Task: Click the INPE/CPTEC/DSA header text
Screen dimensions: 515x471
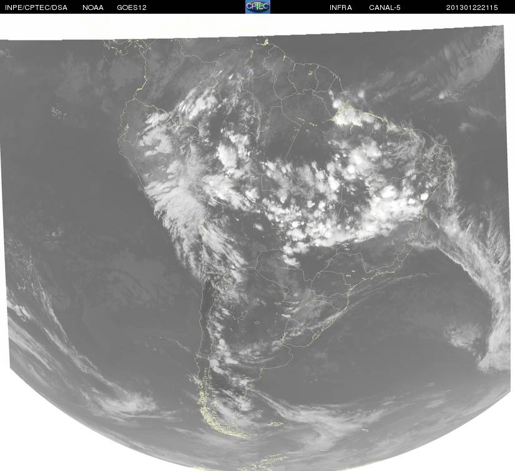Action: click(x=36, y=7)
